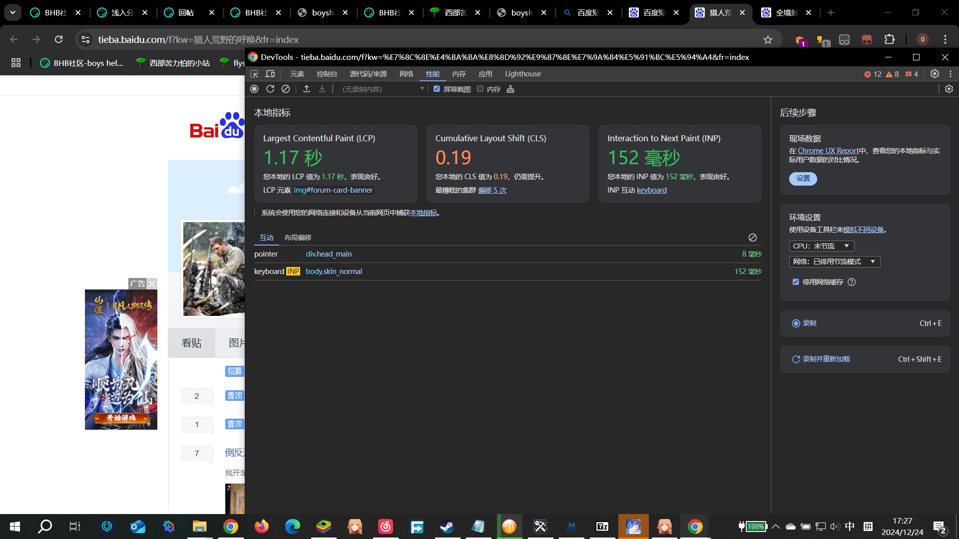Click the BHB社区-boys hel... bookmark

tap(82, 63)
